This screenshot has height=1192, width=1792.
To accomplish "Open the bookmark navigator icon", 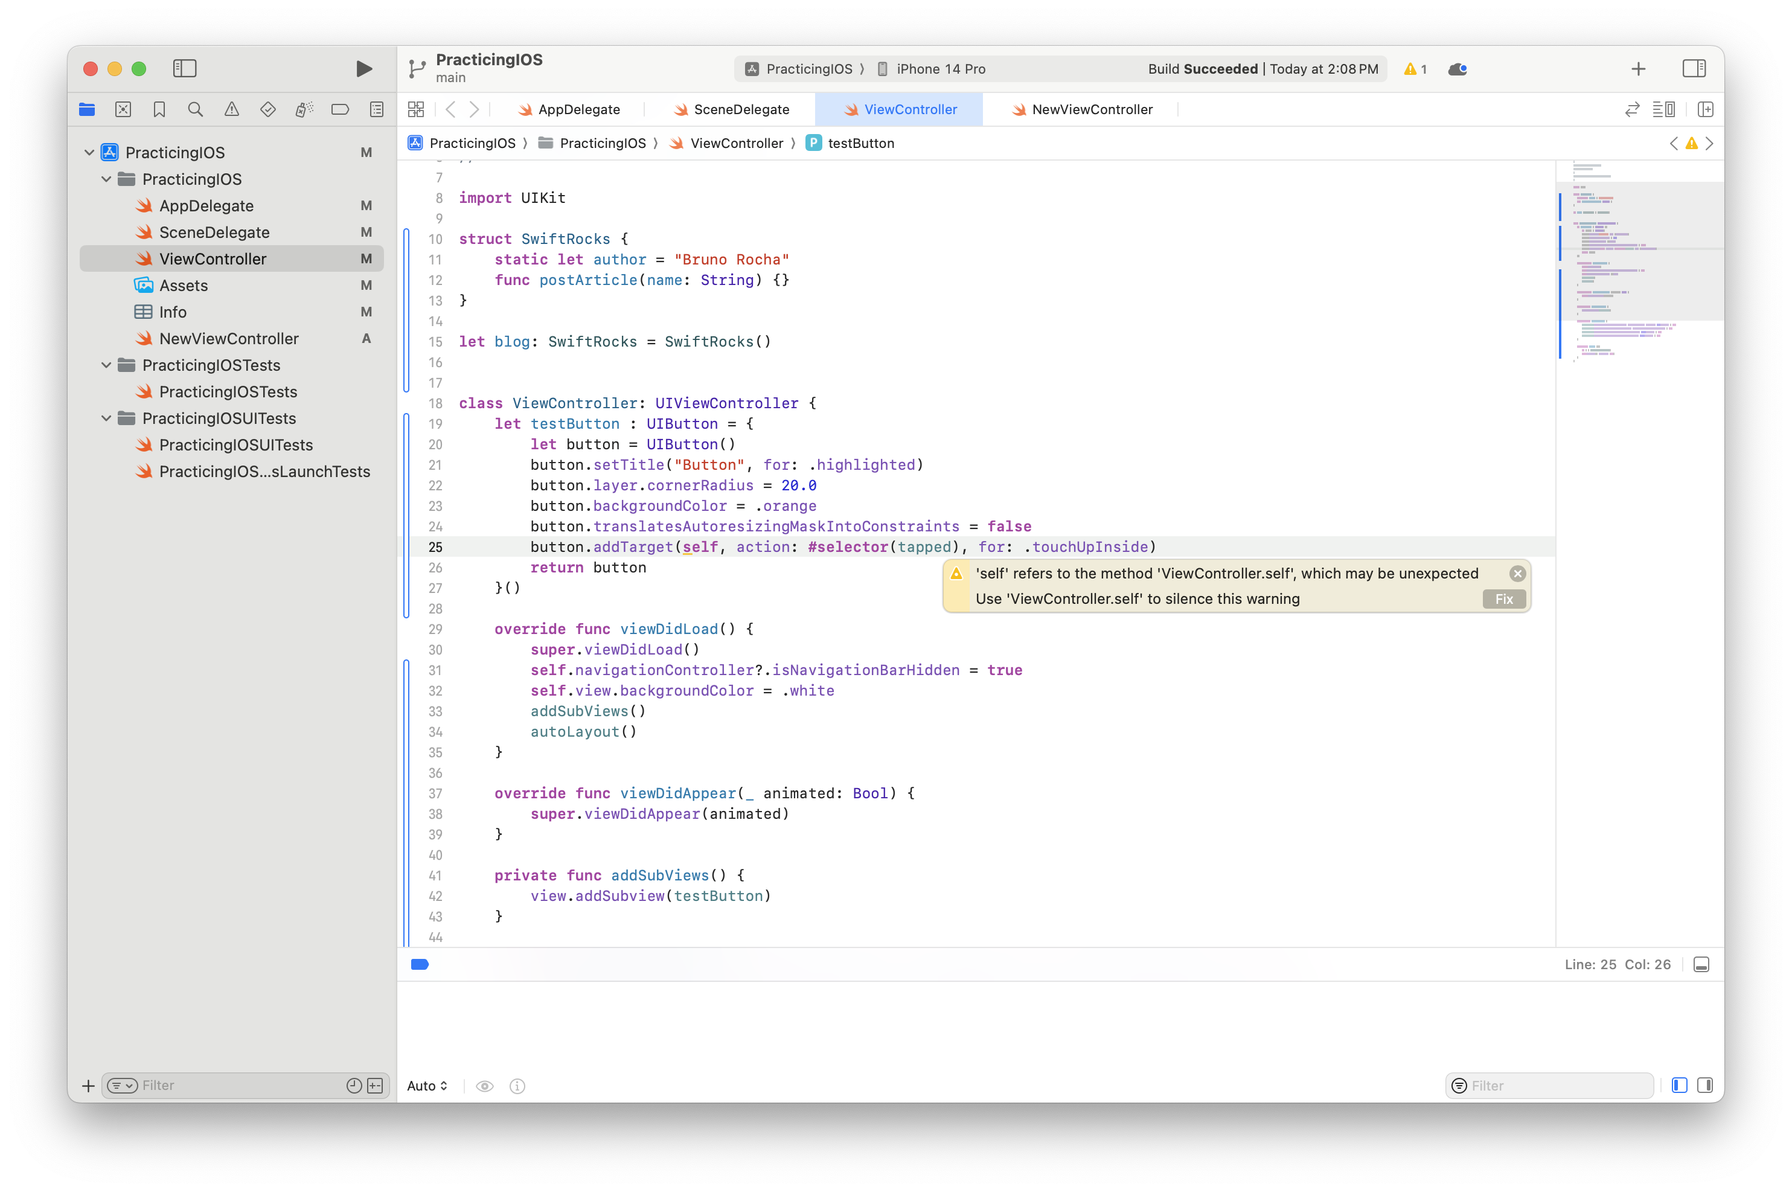I will point(159,109).
